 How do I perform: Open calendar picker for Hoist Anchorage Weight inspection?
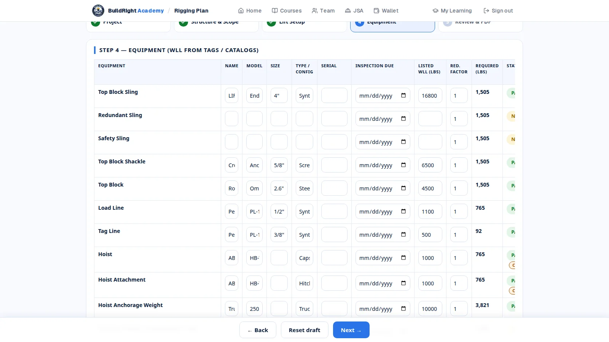403,309
